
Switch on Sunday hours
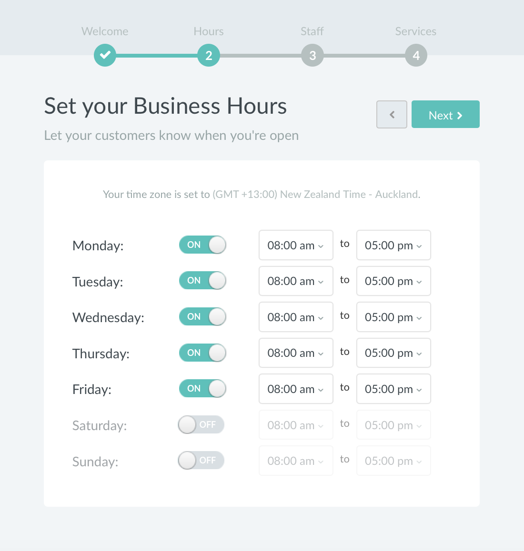pos(201,460)
